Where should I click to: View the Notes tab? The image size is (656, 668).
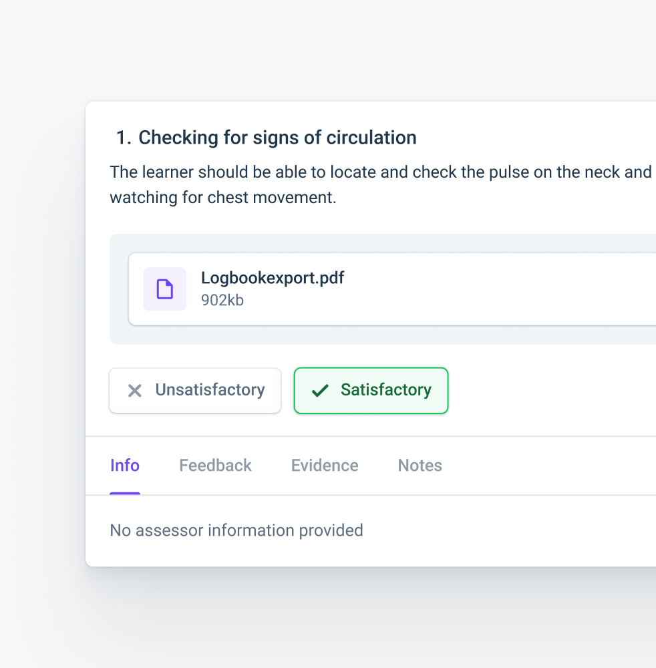tap(420, 465)
